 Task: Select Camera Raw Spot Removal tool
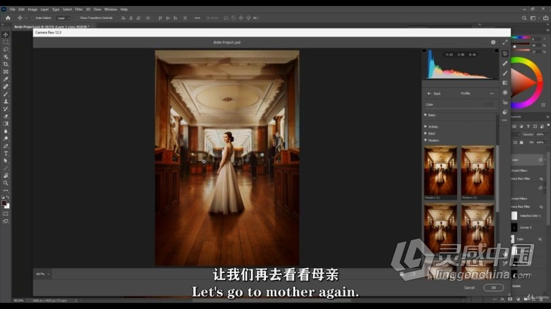click(505, 63)
